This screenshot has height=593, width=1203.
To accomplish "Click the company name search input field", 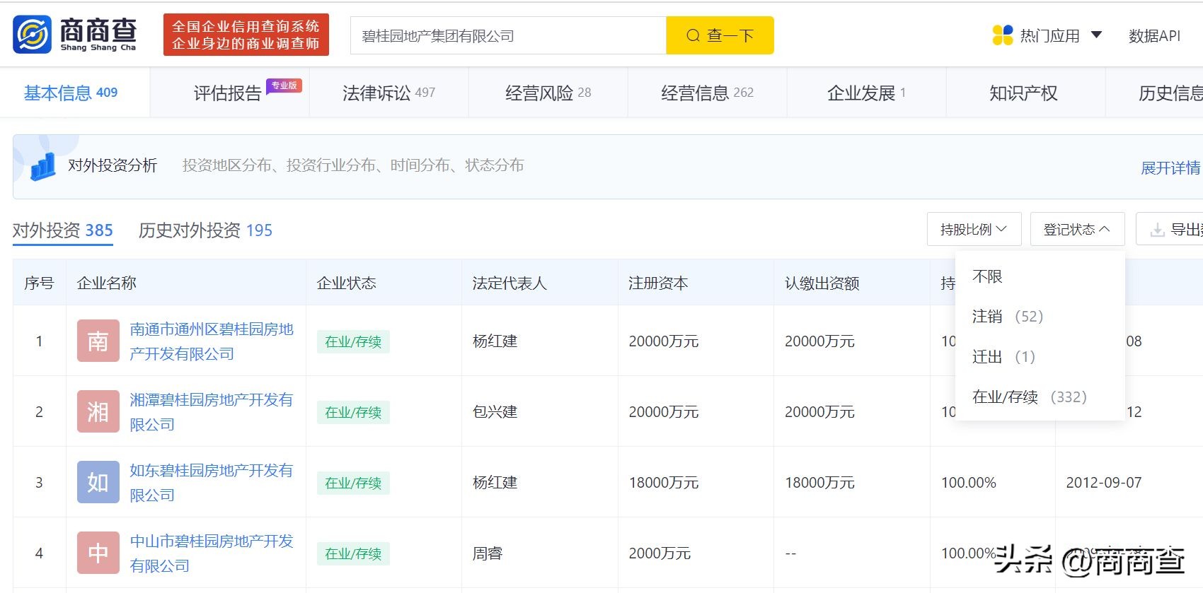I will click(508, 35).
